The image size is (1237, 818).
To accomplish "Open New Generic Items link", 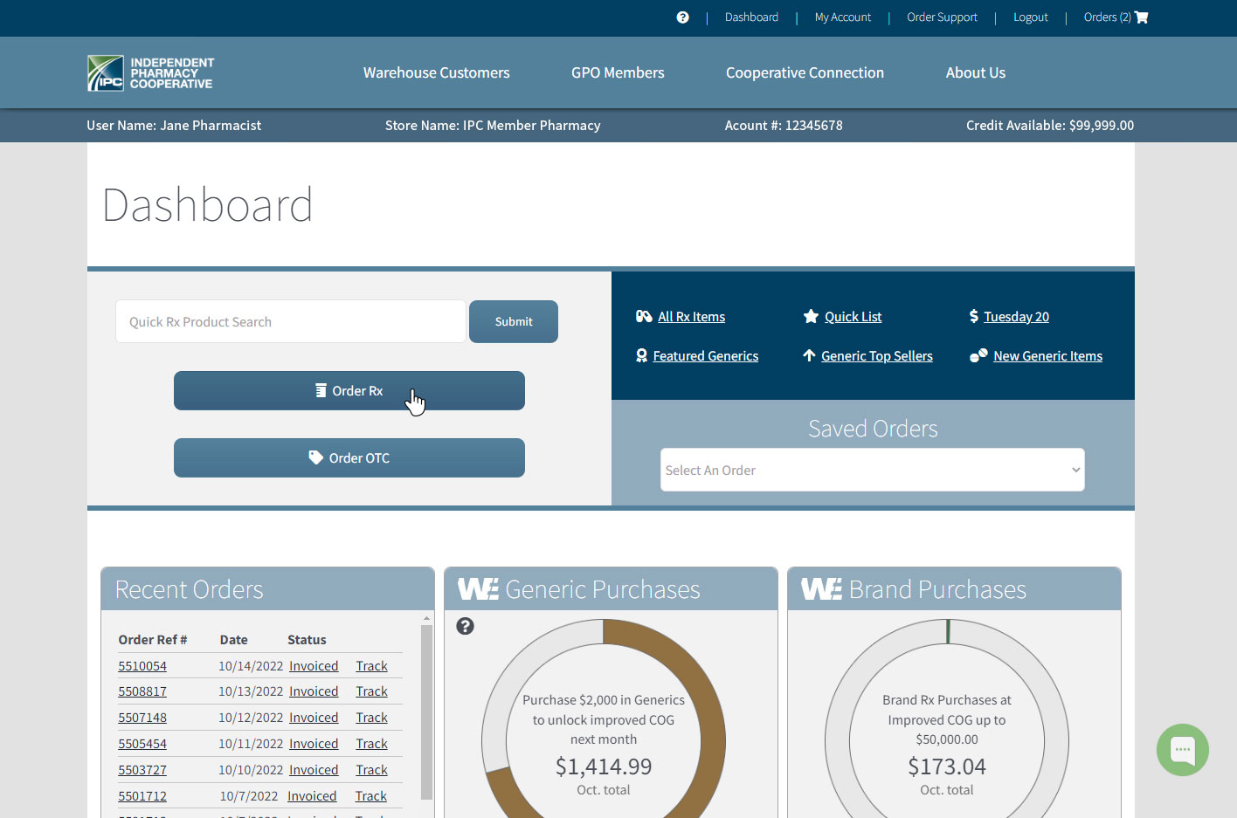I will coord(1047,355).
